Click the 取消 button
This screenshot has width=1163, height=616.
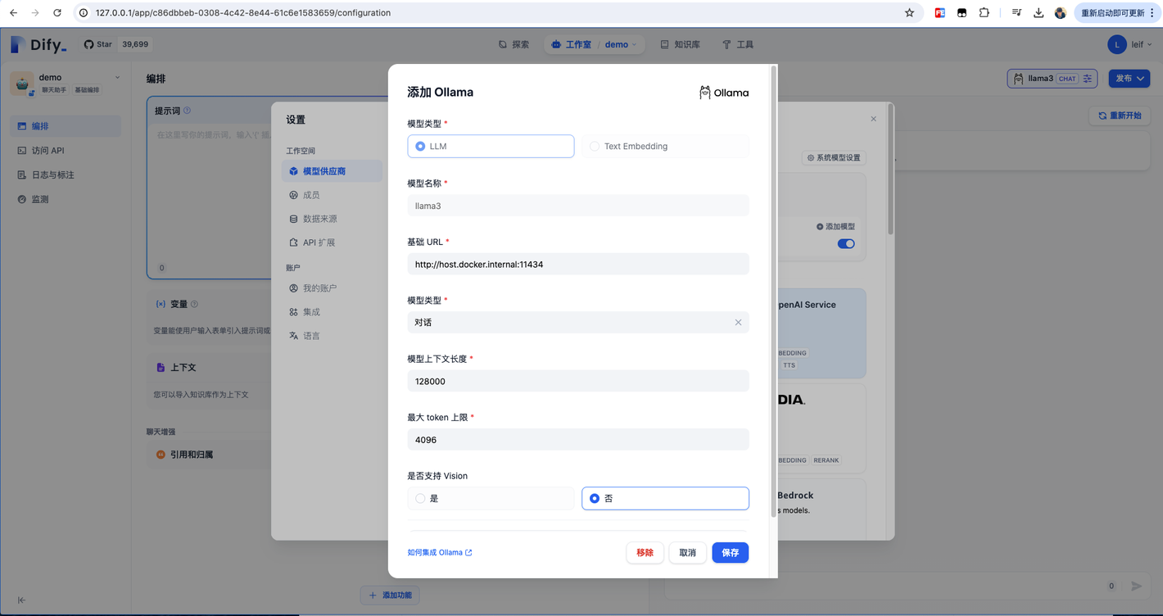click(688, 553)
